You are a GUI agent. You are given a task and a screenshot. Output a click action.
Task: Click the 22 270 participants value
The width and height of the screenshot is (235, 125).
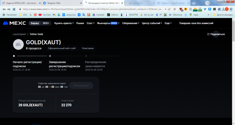tap(66, 105)
